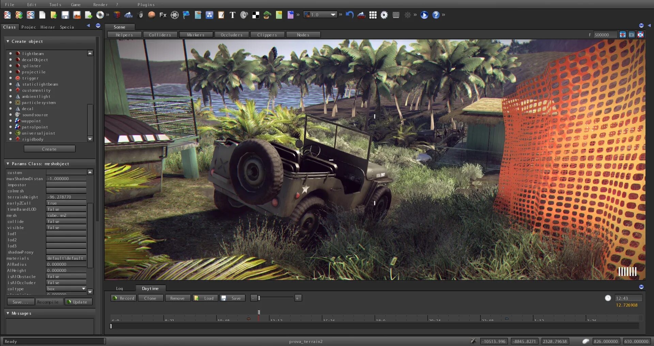
Task: Switch to the Log tab
Action: click(x=119, y=289)
